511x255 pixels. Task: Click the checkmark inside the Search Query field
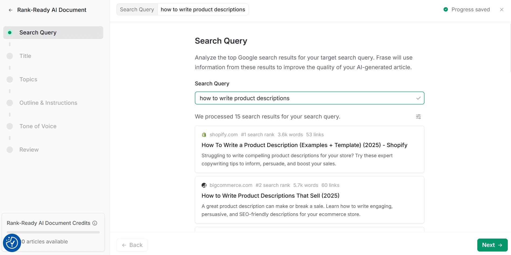pyautogui.click(x=418, y=98)
